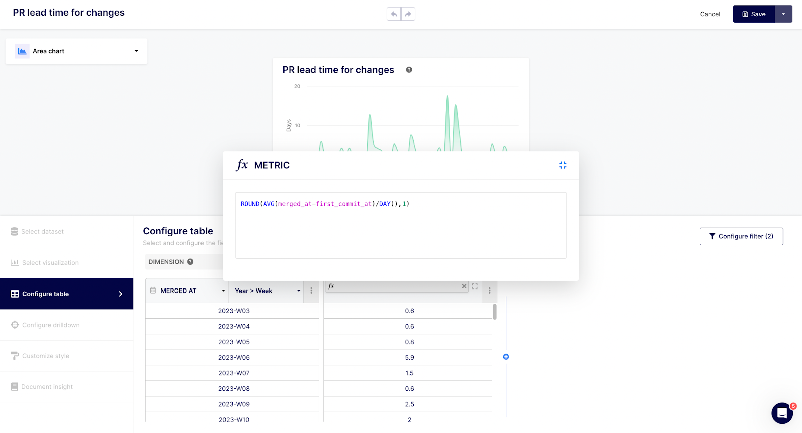Expand the metric field to fullscreen
The image size is (802, 433).
[x=475, y=286]
